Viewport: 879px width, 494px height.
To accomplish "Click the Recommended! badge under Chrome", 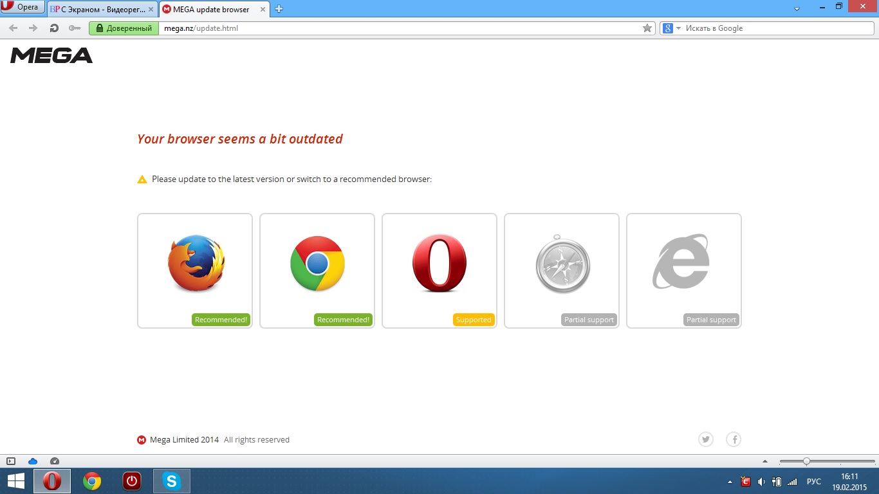I will (343, 320).
